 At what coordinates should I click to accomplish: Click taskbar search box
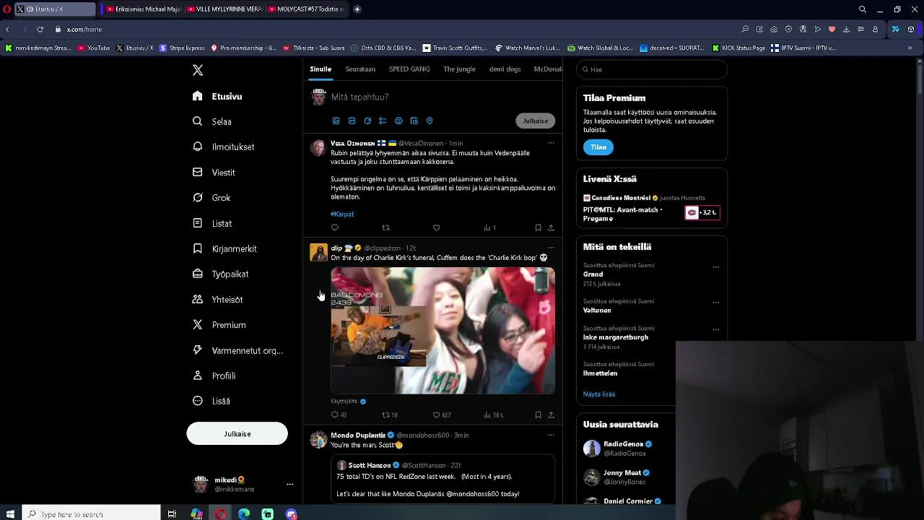[91, 513]
